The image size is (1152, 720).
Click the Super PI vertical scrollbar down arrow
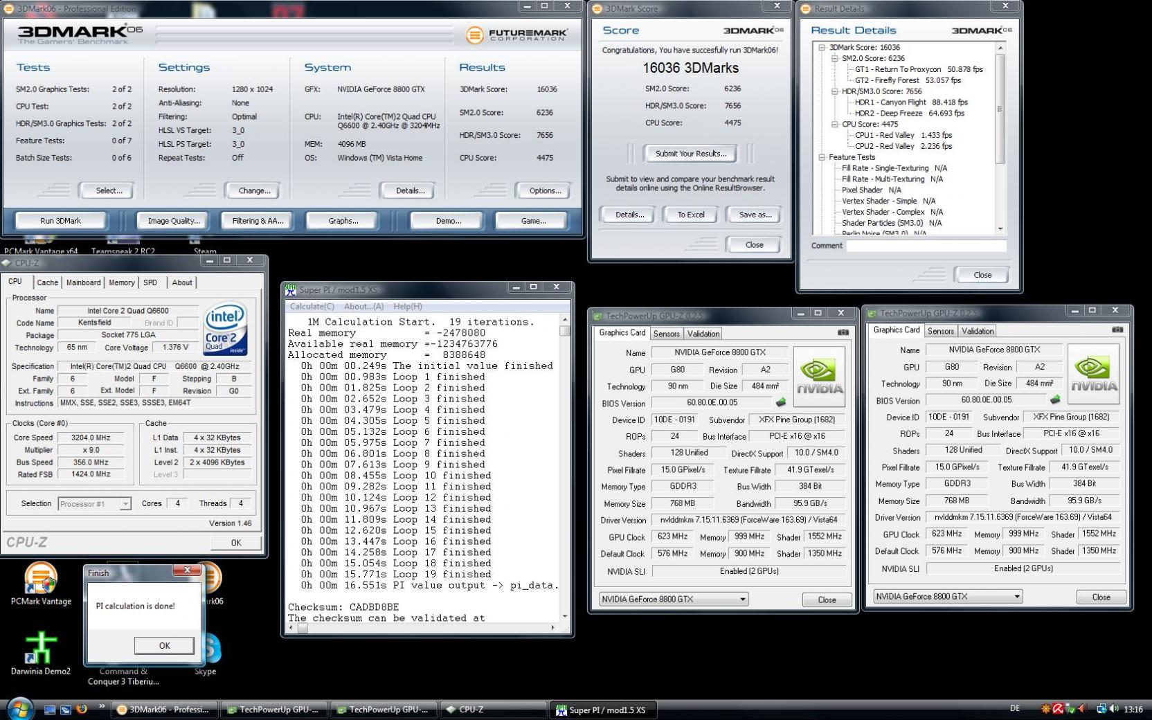[x=565, y=616]
